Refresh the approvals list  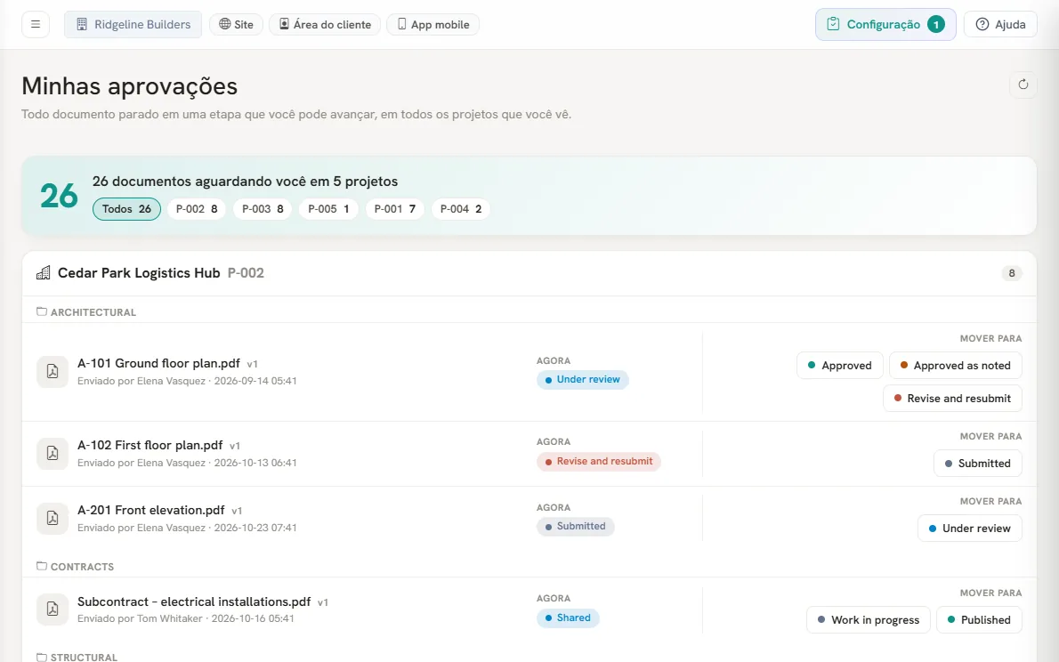tap(1023, 85)
